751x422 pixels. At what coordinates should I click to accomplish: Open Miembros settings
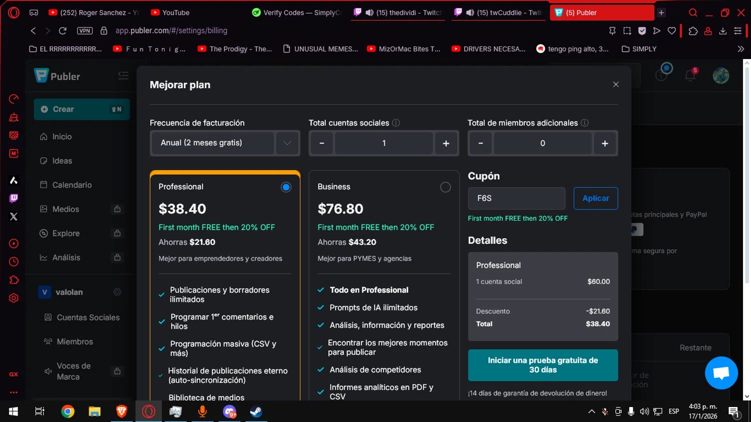(75, 341)
